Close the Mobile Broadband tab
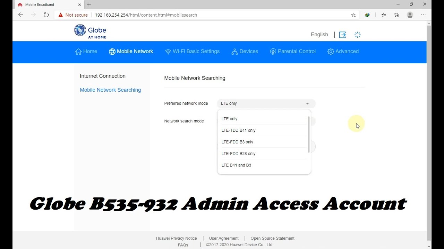The height and width of the screenshot is (249, 444). pyautogui.click(x=79, y=4)
